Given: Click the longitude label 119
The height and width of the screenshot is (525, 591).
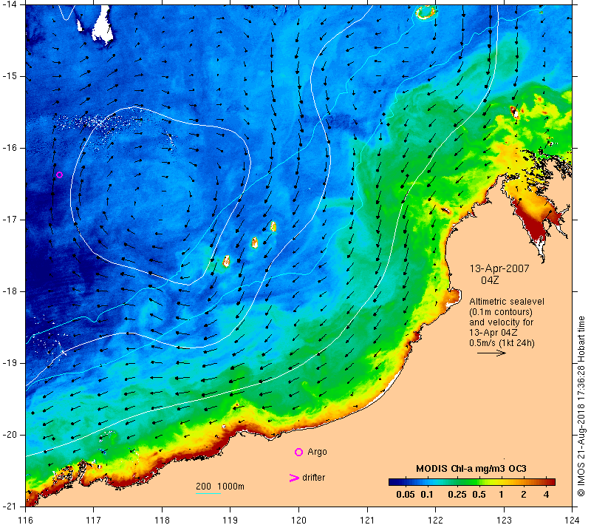Looking at the screenshot, I should (x=230, y=520).
